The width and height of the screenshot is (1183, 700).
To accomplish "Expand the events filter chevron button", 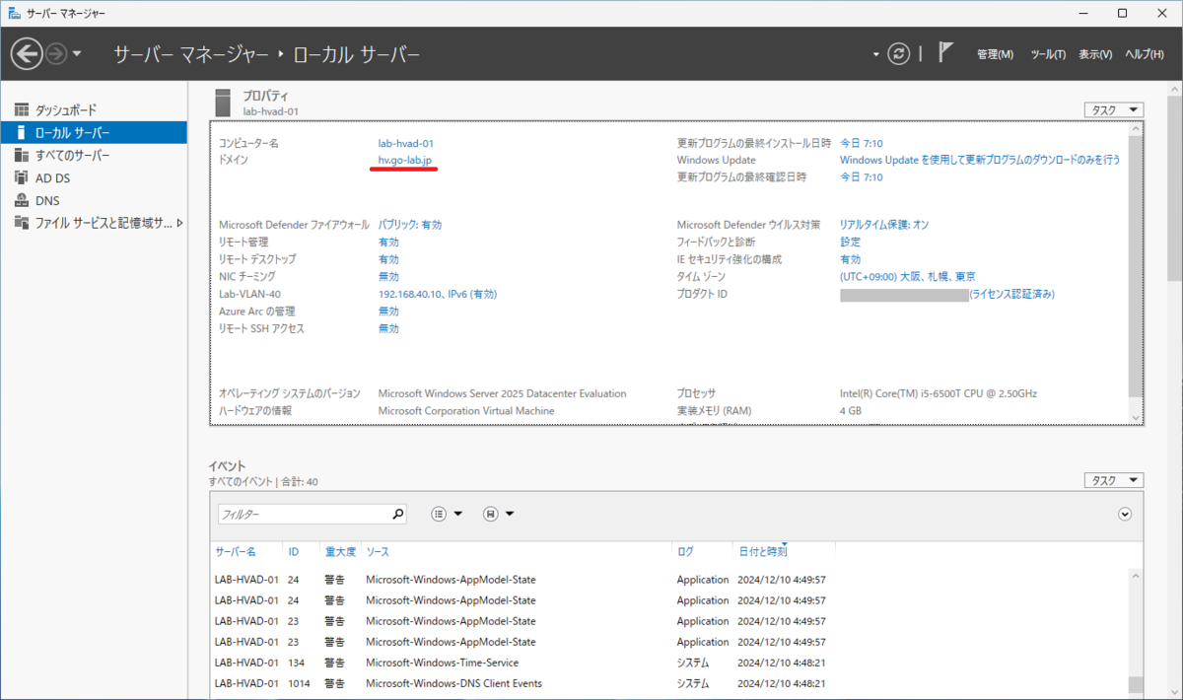I will tap(1125, 514).
